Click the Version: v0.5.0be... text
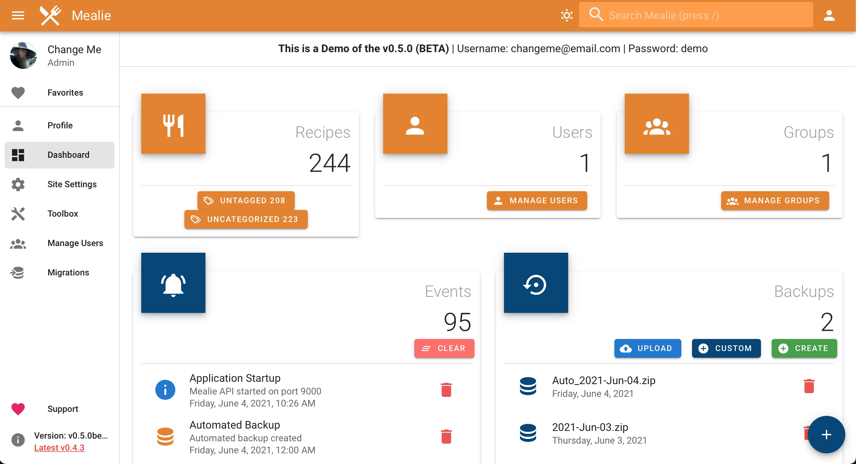Image resolution: width=856 pixels, height=464 pixels. (x=71, y=436)
